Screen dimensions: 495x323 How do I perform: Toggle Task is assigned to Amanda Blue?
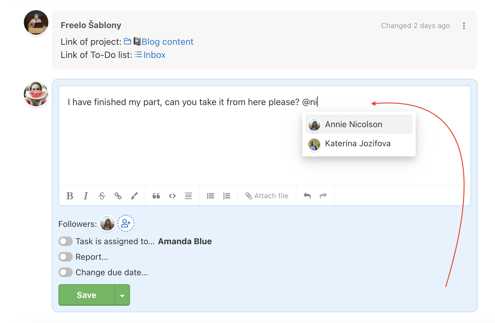(x=66, y=241)
